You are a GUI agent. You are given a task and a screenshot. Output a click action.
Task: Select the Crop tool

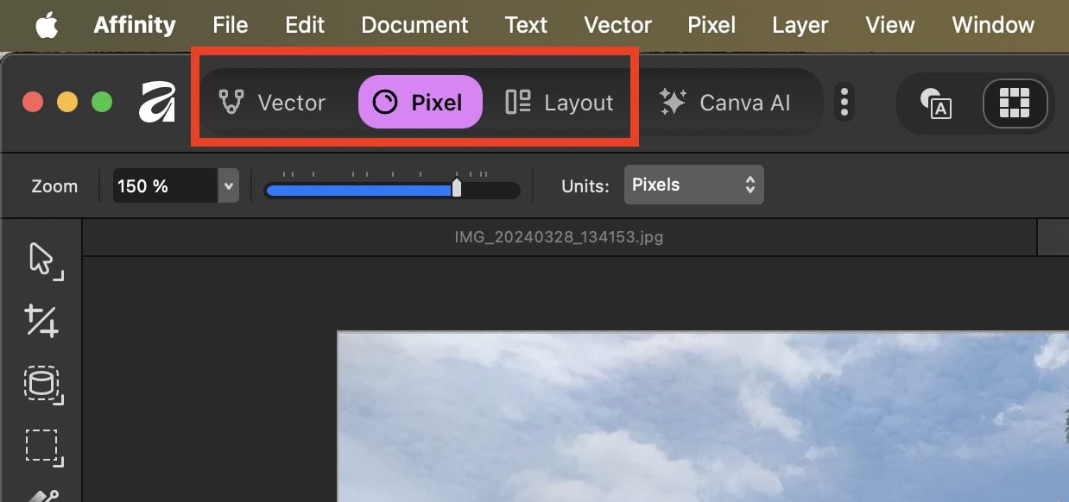[41, 321]
